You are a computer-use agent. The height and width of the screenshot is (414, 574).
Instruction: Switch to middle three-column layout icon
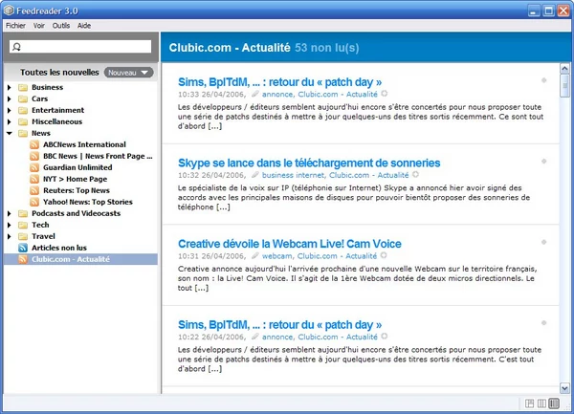click(x=541, y=403)
